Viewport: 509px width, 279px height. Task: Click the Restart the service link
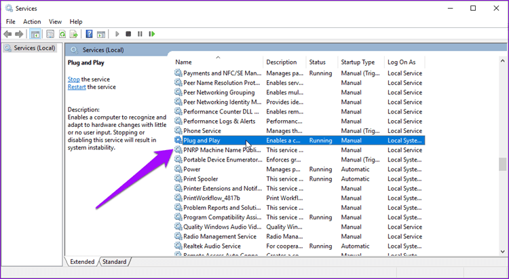click(77, 87)
